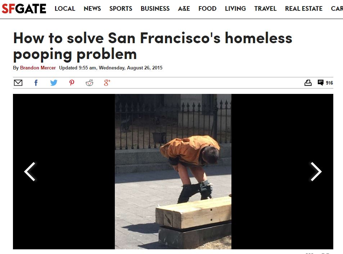Share the article on Reddit
Viewport: 343px width, 254px height.
(90, 83)
